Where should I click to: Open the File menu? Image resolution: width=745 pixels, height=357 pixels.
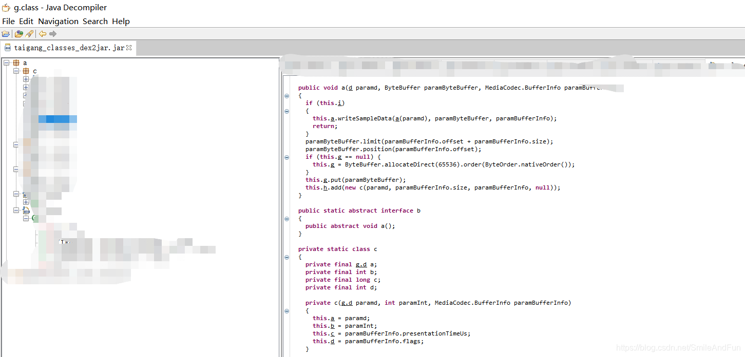pyautogui.click(x=8, y=22)
